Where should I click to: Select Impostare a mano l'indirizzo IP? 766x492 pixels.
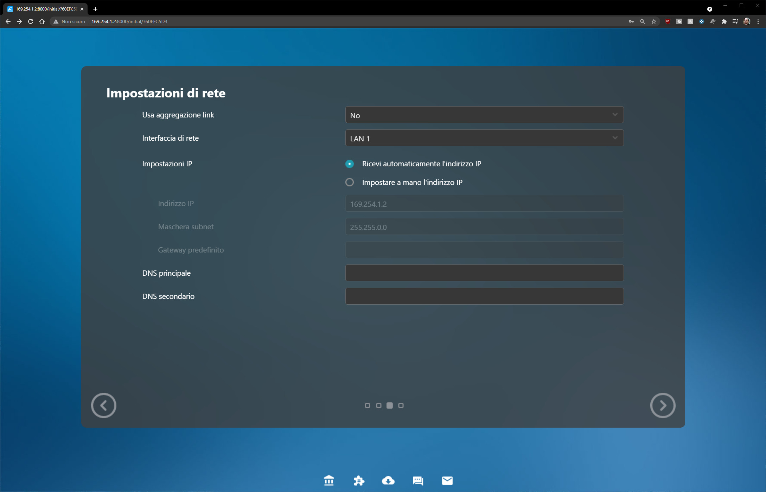click(x=350, y=183)
